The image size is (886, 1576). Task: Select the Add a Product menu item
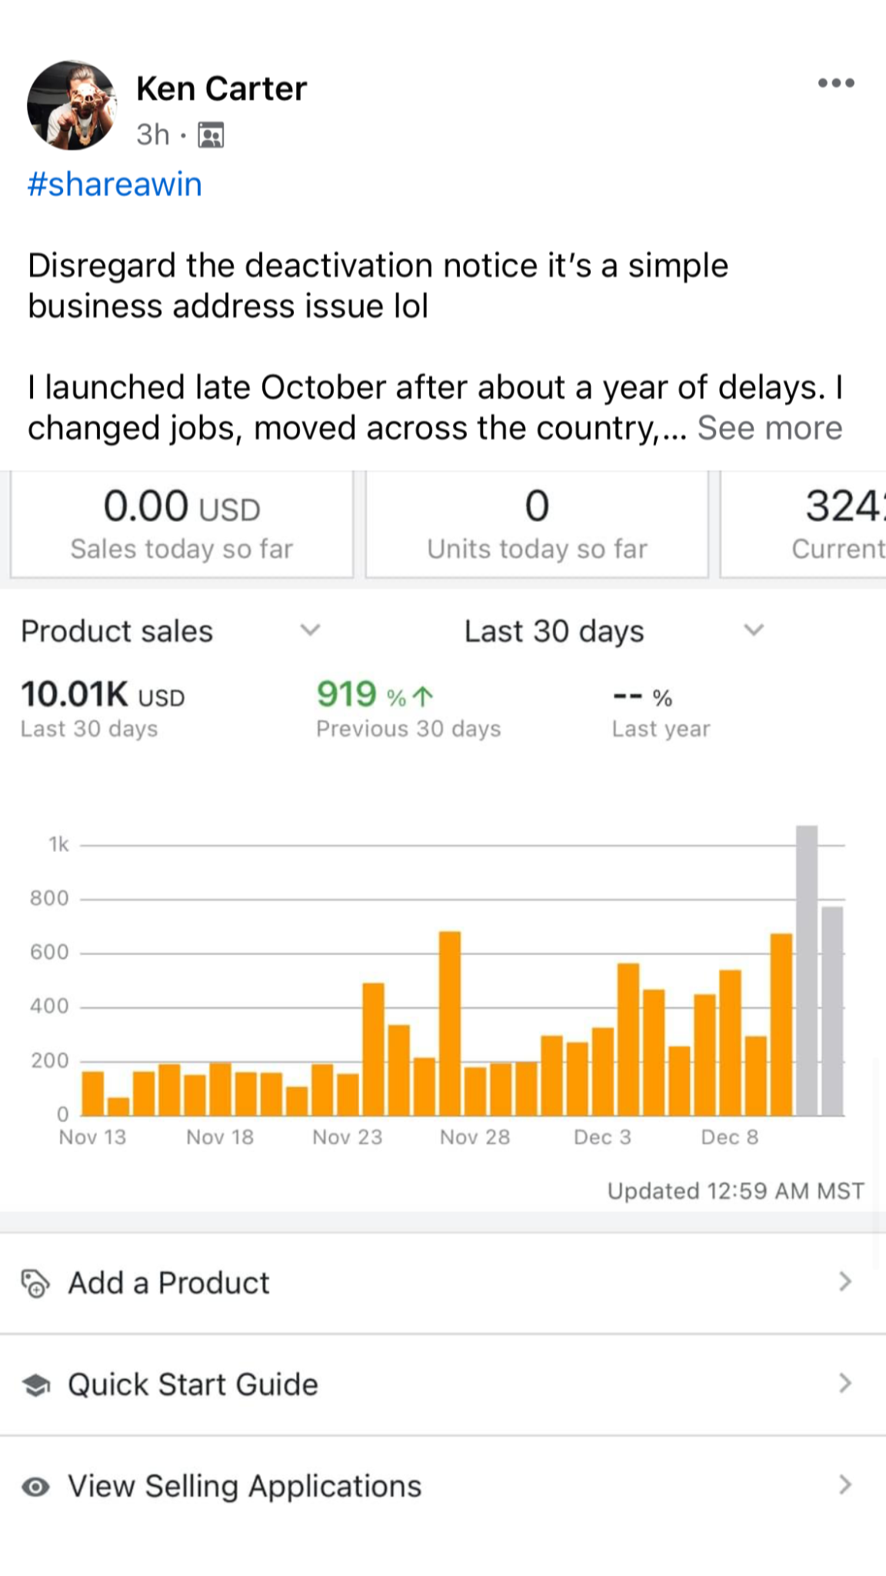pyautogui.click(x=169, y=1284)
